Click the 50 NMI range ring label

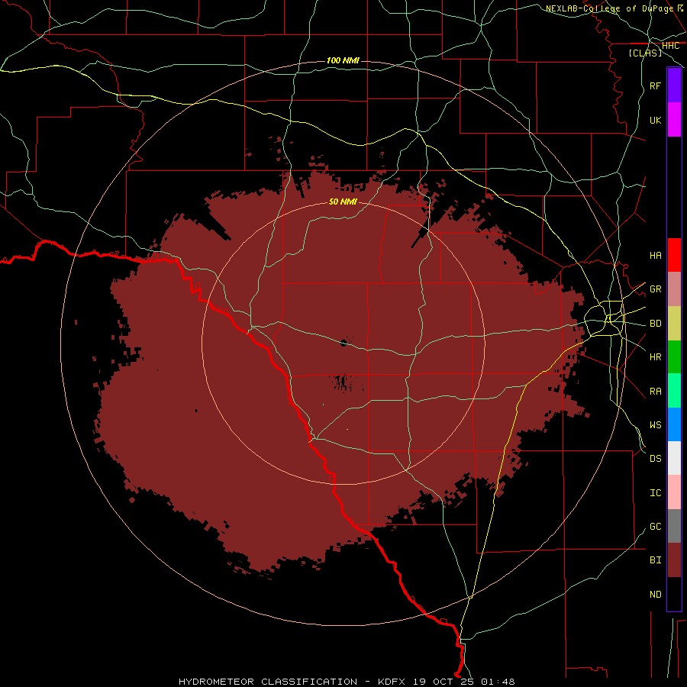[x=343, y=202]
